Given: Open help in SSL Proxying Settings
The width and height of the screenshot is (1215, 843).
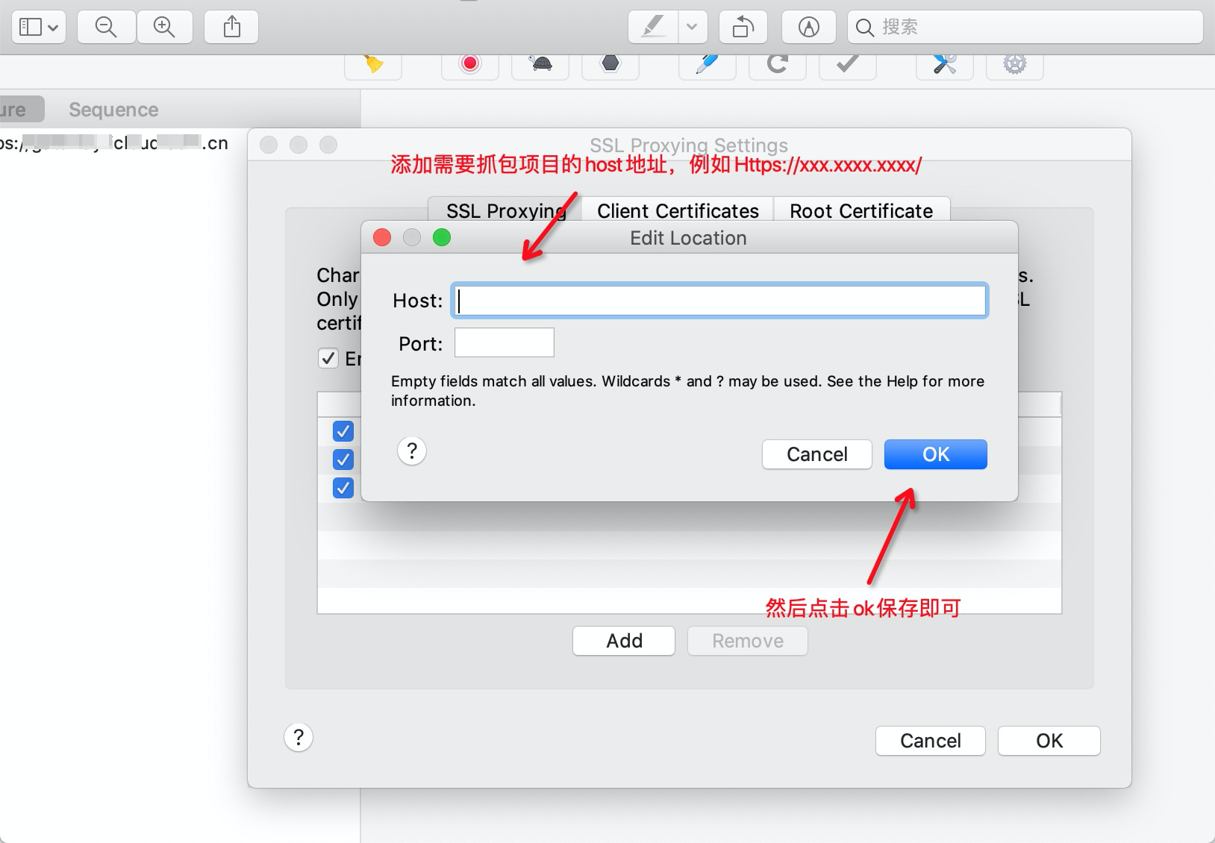Looking at the screenshot, I should pyautogui.click(x=299, y=738).
